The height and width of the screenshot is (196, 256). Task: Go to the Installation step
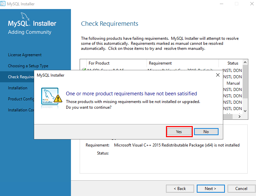(18, 88)
